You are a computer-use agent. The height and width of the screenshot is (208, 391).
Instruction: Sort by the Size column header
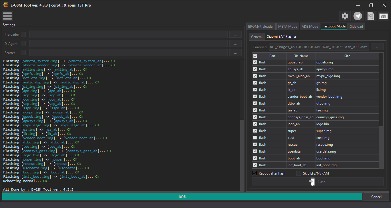coord(347,56)
